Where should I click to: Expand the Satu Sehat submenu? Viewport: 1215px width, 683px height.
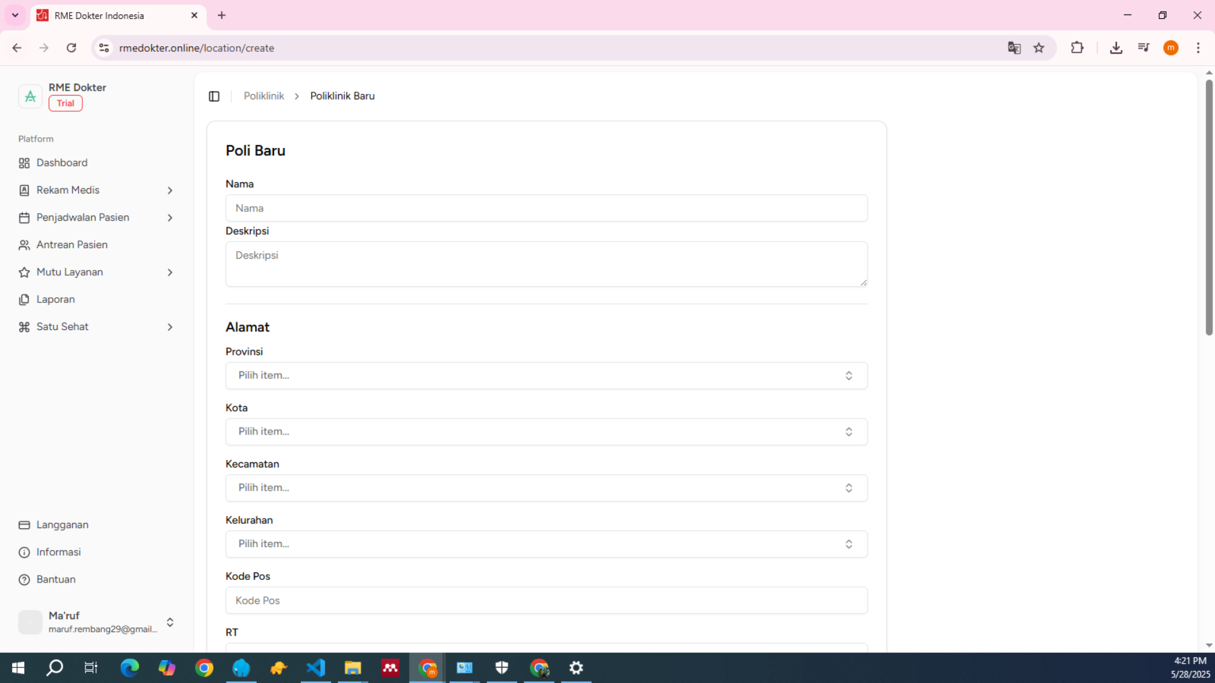tap(95, 327)
